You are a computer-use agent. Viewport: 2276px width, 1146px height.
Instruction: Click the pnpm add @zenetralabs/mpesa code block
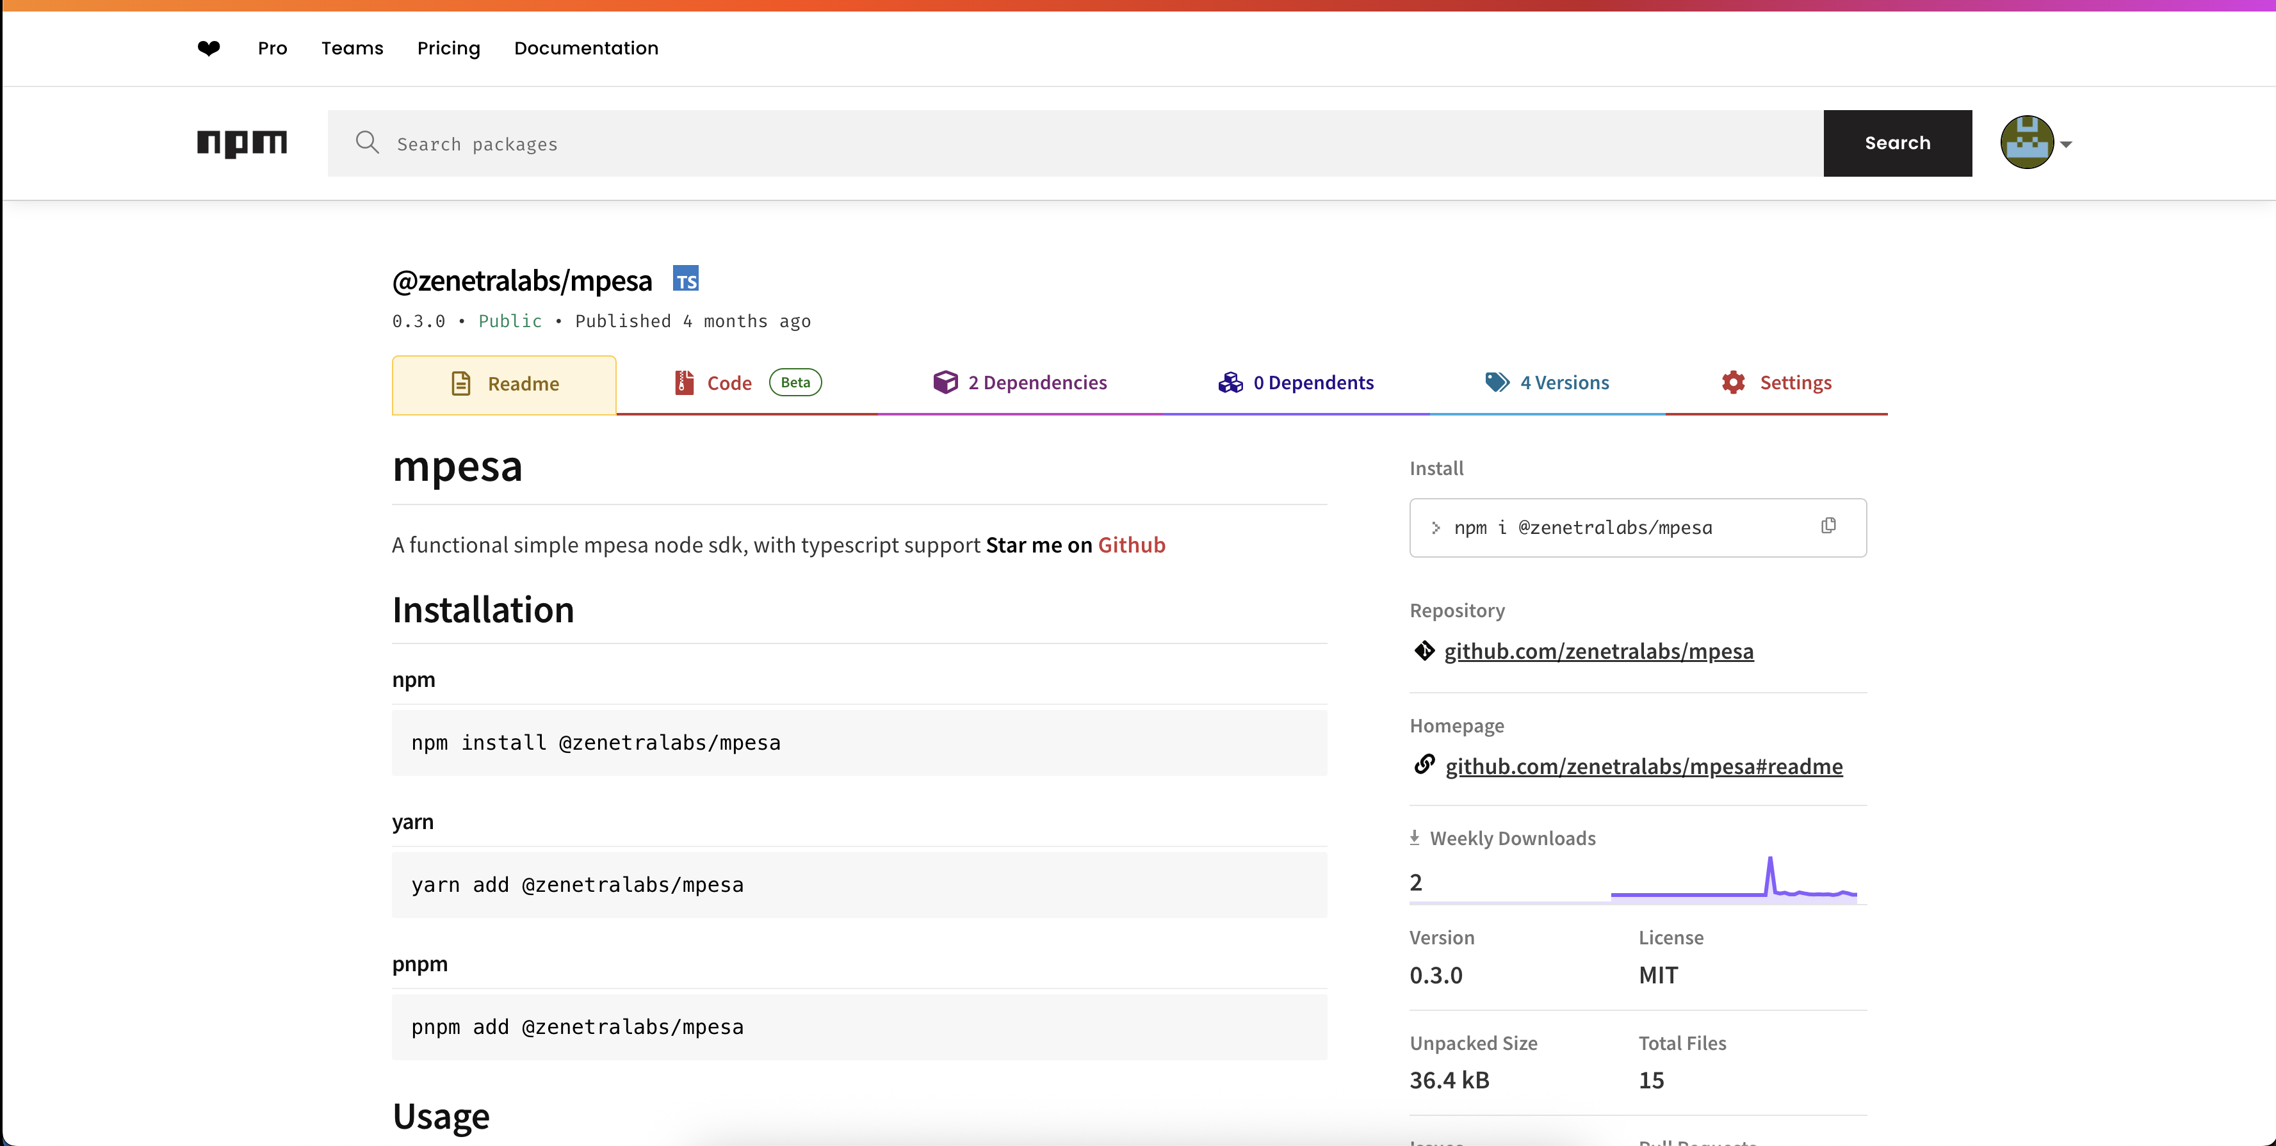(x=859, y=1028)
